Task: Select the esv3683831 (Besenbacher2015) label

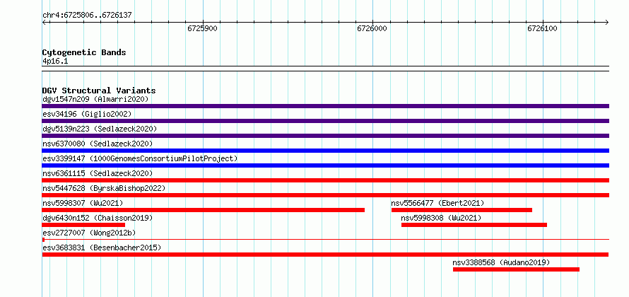Action: (102, 248)
